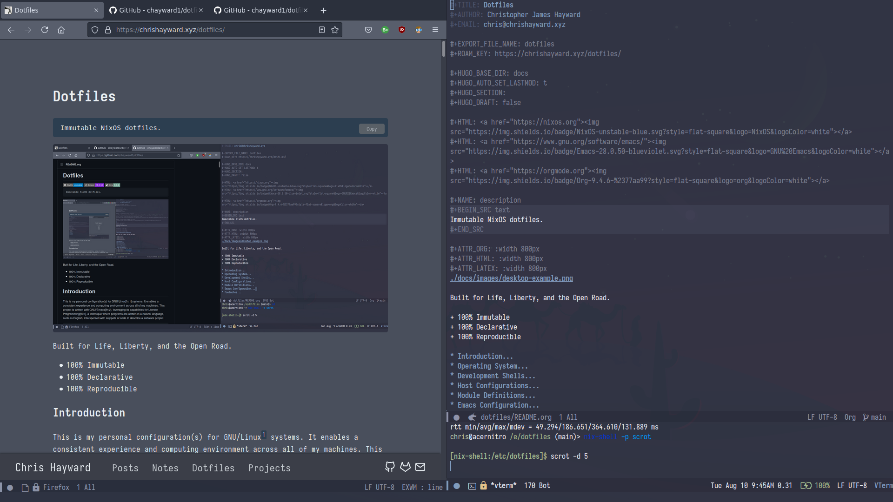Click the back navigation arrow in Firefox
Viewport: 893px width, 502px height.
click(11, 29)
